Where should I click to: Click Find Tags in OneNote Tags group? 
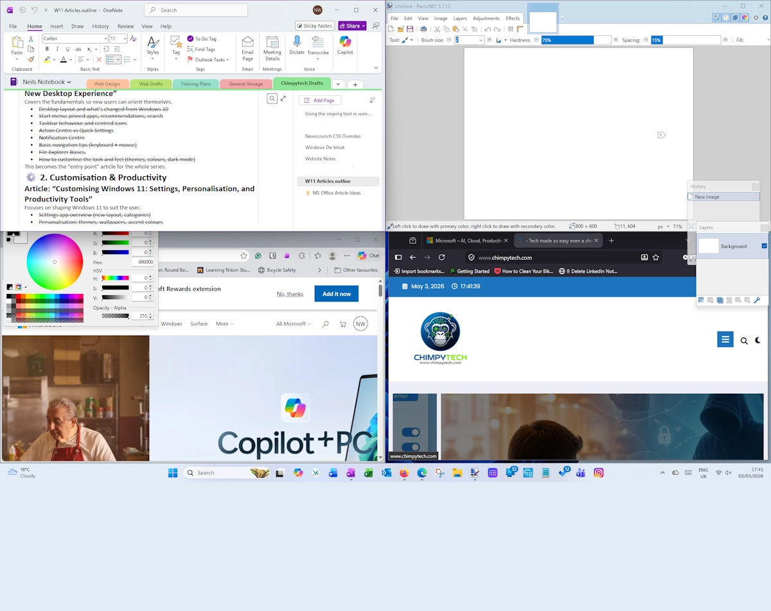pyautogui.click(x=201, y=49)
